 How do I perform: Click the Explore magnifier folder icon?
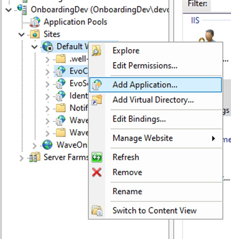point(97,50)
